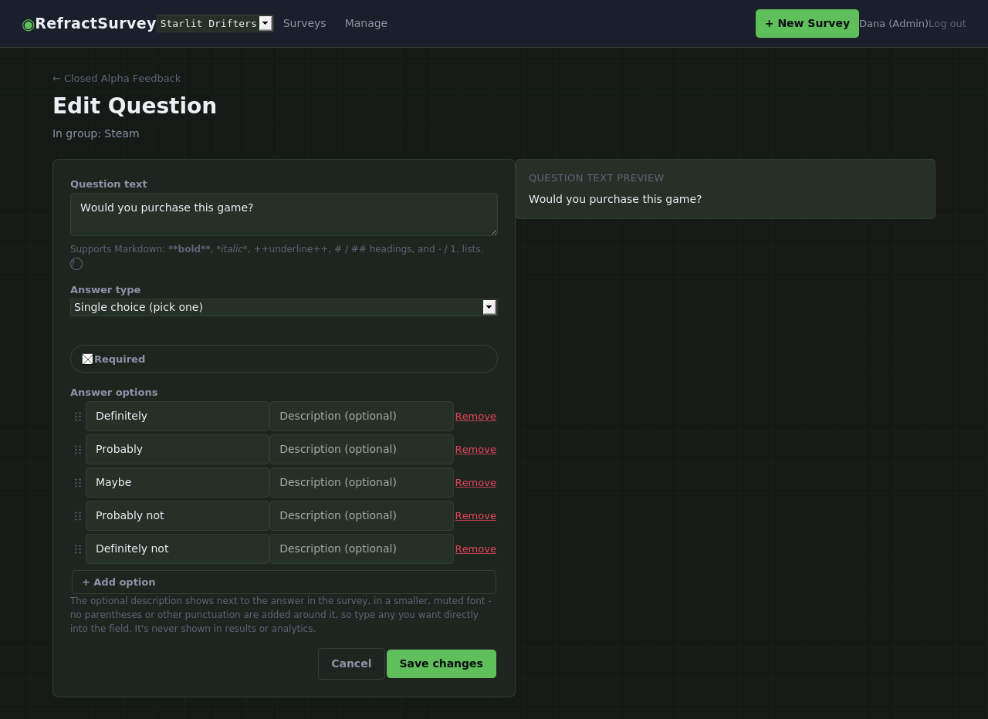Remove the Definitely option
The width and height of the screenshot is (988, 719).
point(475,417)
